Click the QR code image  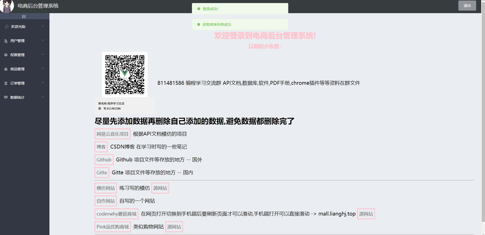125,75
